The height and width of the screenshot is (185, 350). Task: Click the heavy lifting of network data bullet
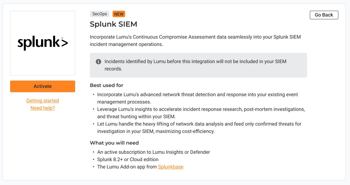pyautogui.click(x=199, y=127)
